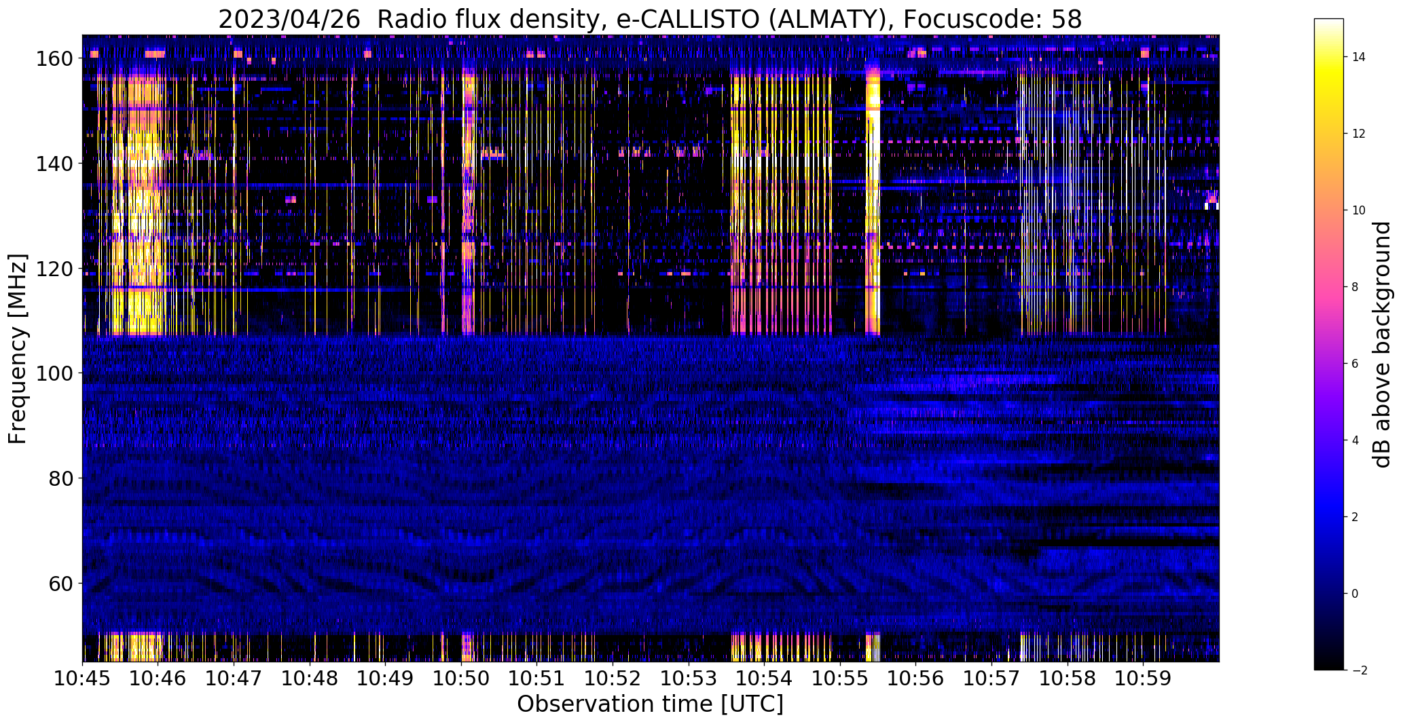The image size is (1403, 724).
Task: Click the 10:45 time tick label
Action: [83, 679]
